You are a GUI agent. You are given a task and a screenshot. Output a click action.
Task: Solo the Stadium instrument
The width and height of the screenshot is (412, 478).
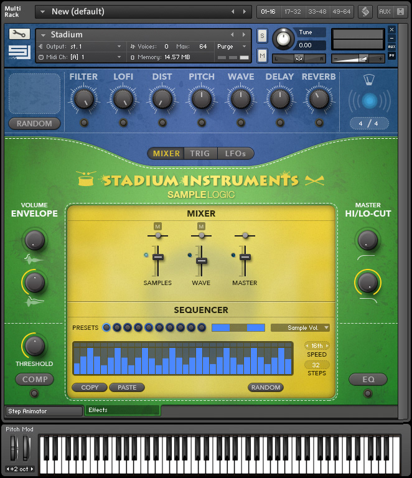coord(262,36)
